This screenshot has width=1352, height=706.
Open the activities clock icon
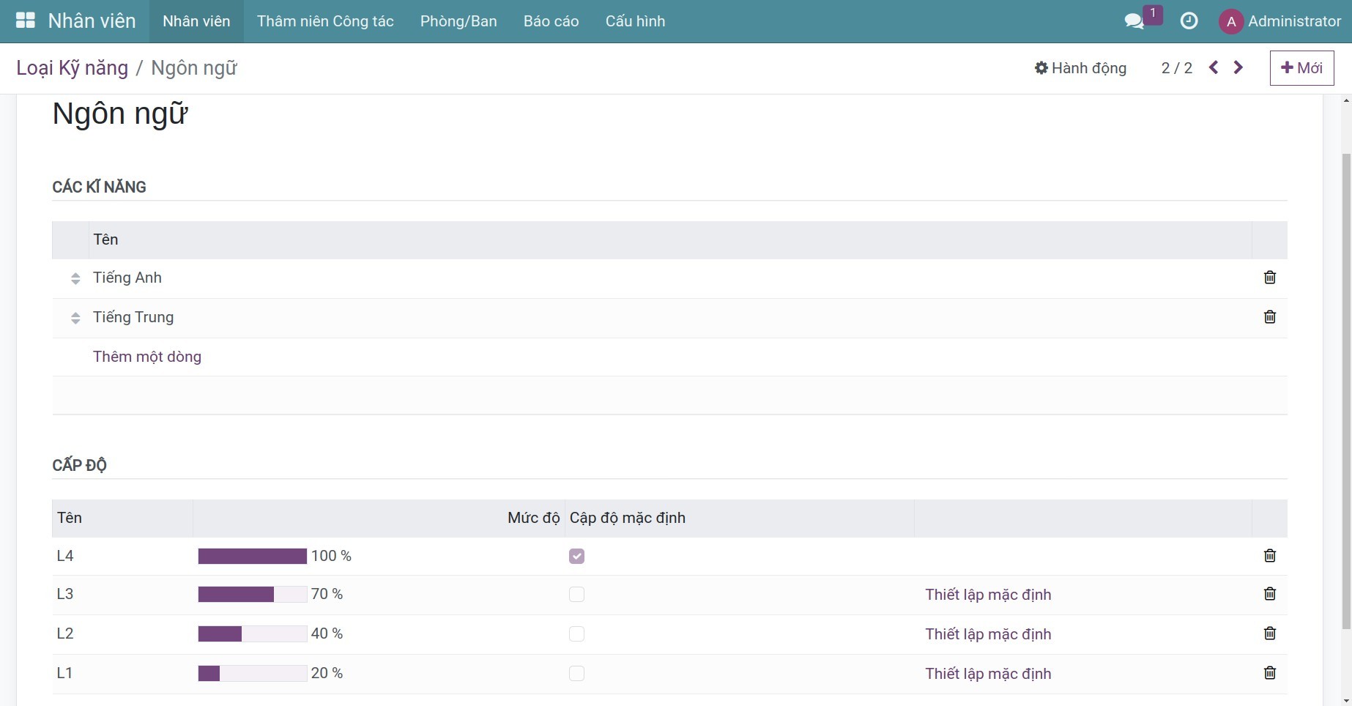1189,21
